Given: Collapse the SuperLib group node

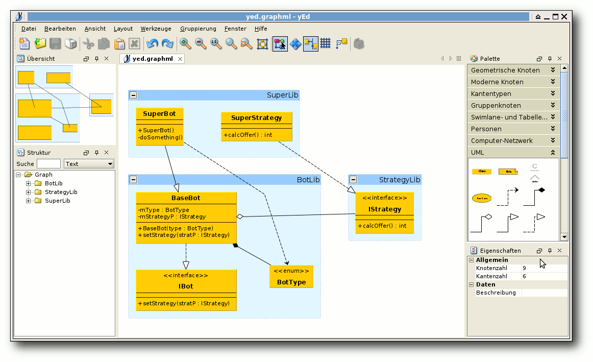Looking at the screenshot, I should click(134, 95).
